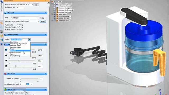The width and height of the screenshot is (169, 95).
Task: Click the coffee pot.asm assembly icon
Action: pyautogui.click(x=57, y=21)
